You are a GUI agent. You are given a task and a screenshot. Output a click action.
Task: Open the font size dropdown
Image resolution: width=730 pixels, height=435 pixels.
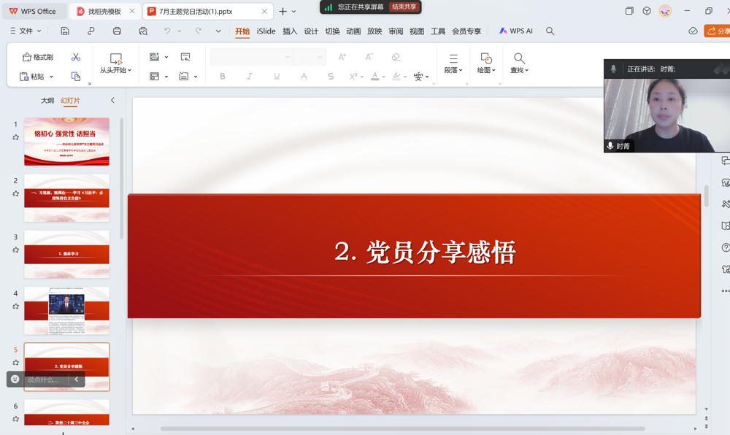click(318, 56)
